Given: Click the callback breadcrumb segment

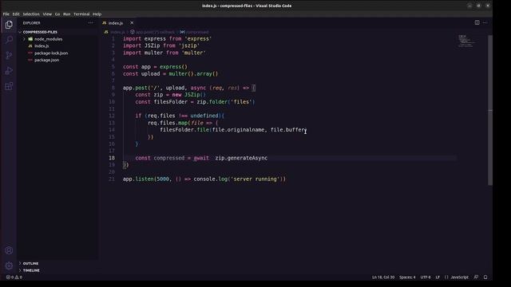Looking at the screenshot, I should tap(155, 32).
